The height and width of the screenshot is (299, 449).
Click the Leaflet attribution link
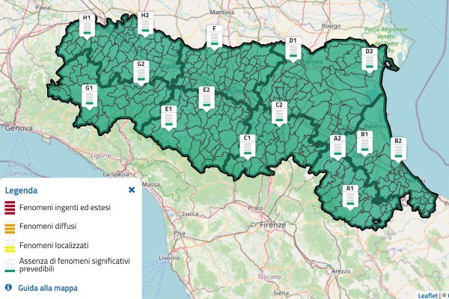427,295
